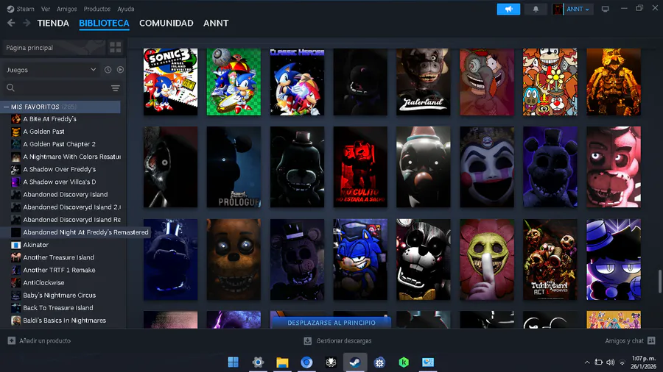This screenshot has height=372, width=663.
Task: Expand the Juegos filter dropdown
Action: click(51, 70)
